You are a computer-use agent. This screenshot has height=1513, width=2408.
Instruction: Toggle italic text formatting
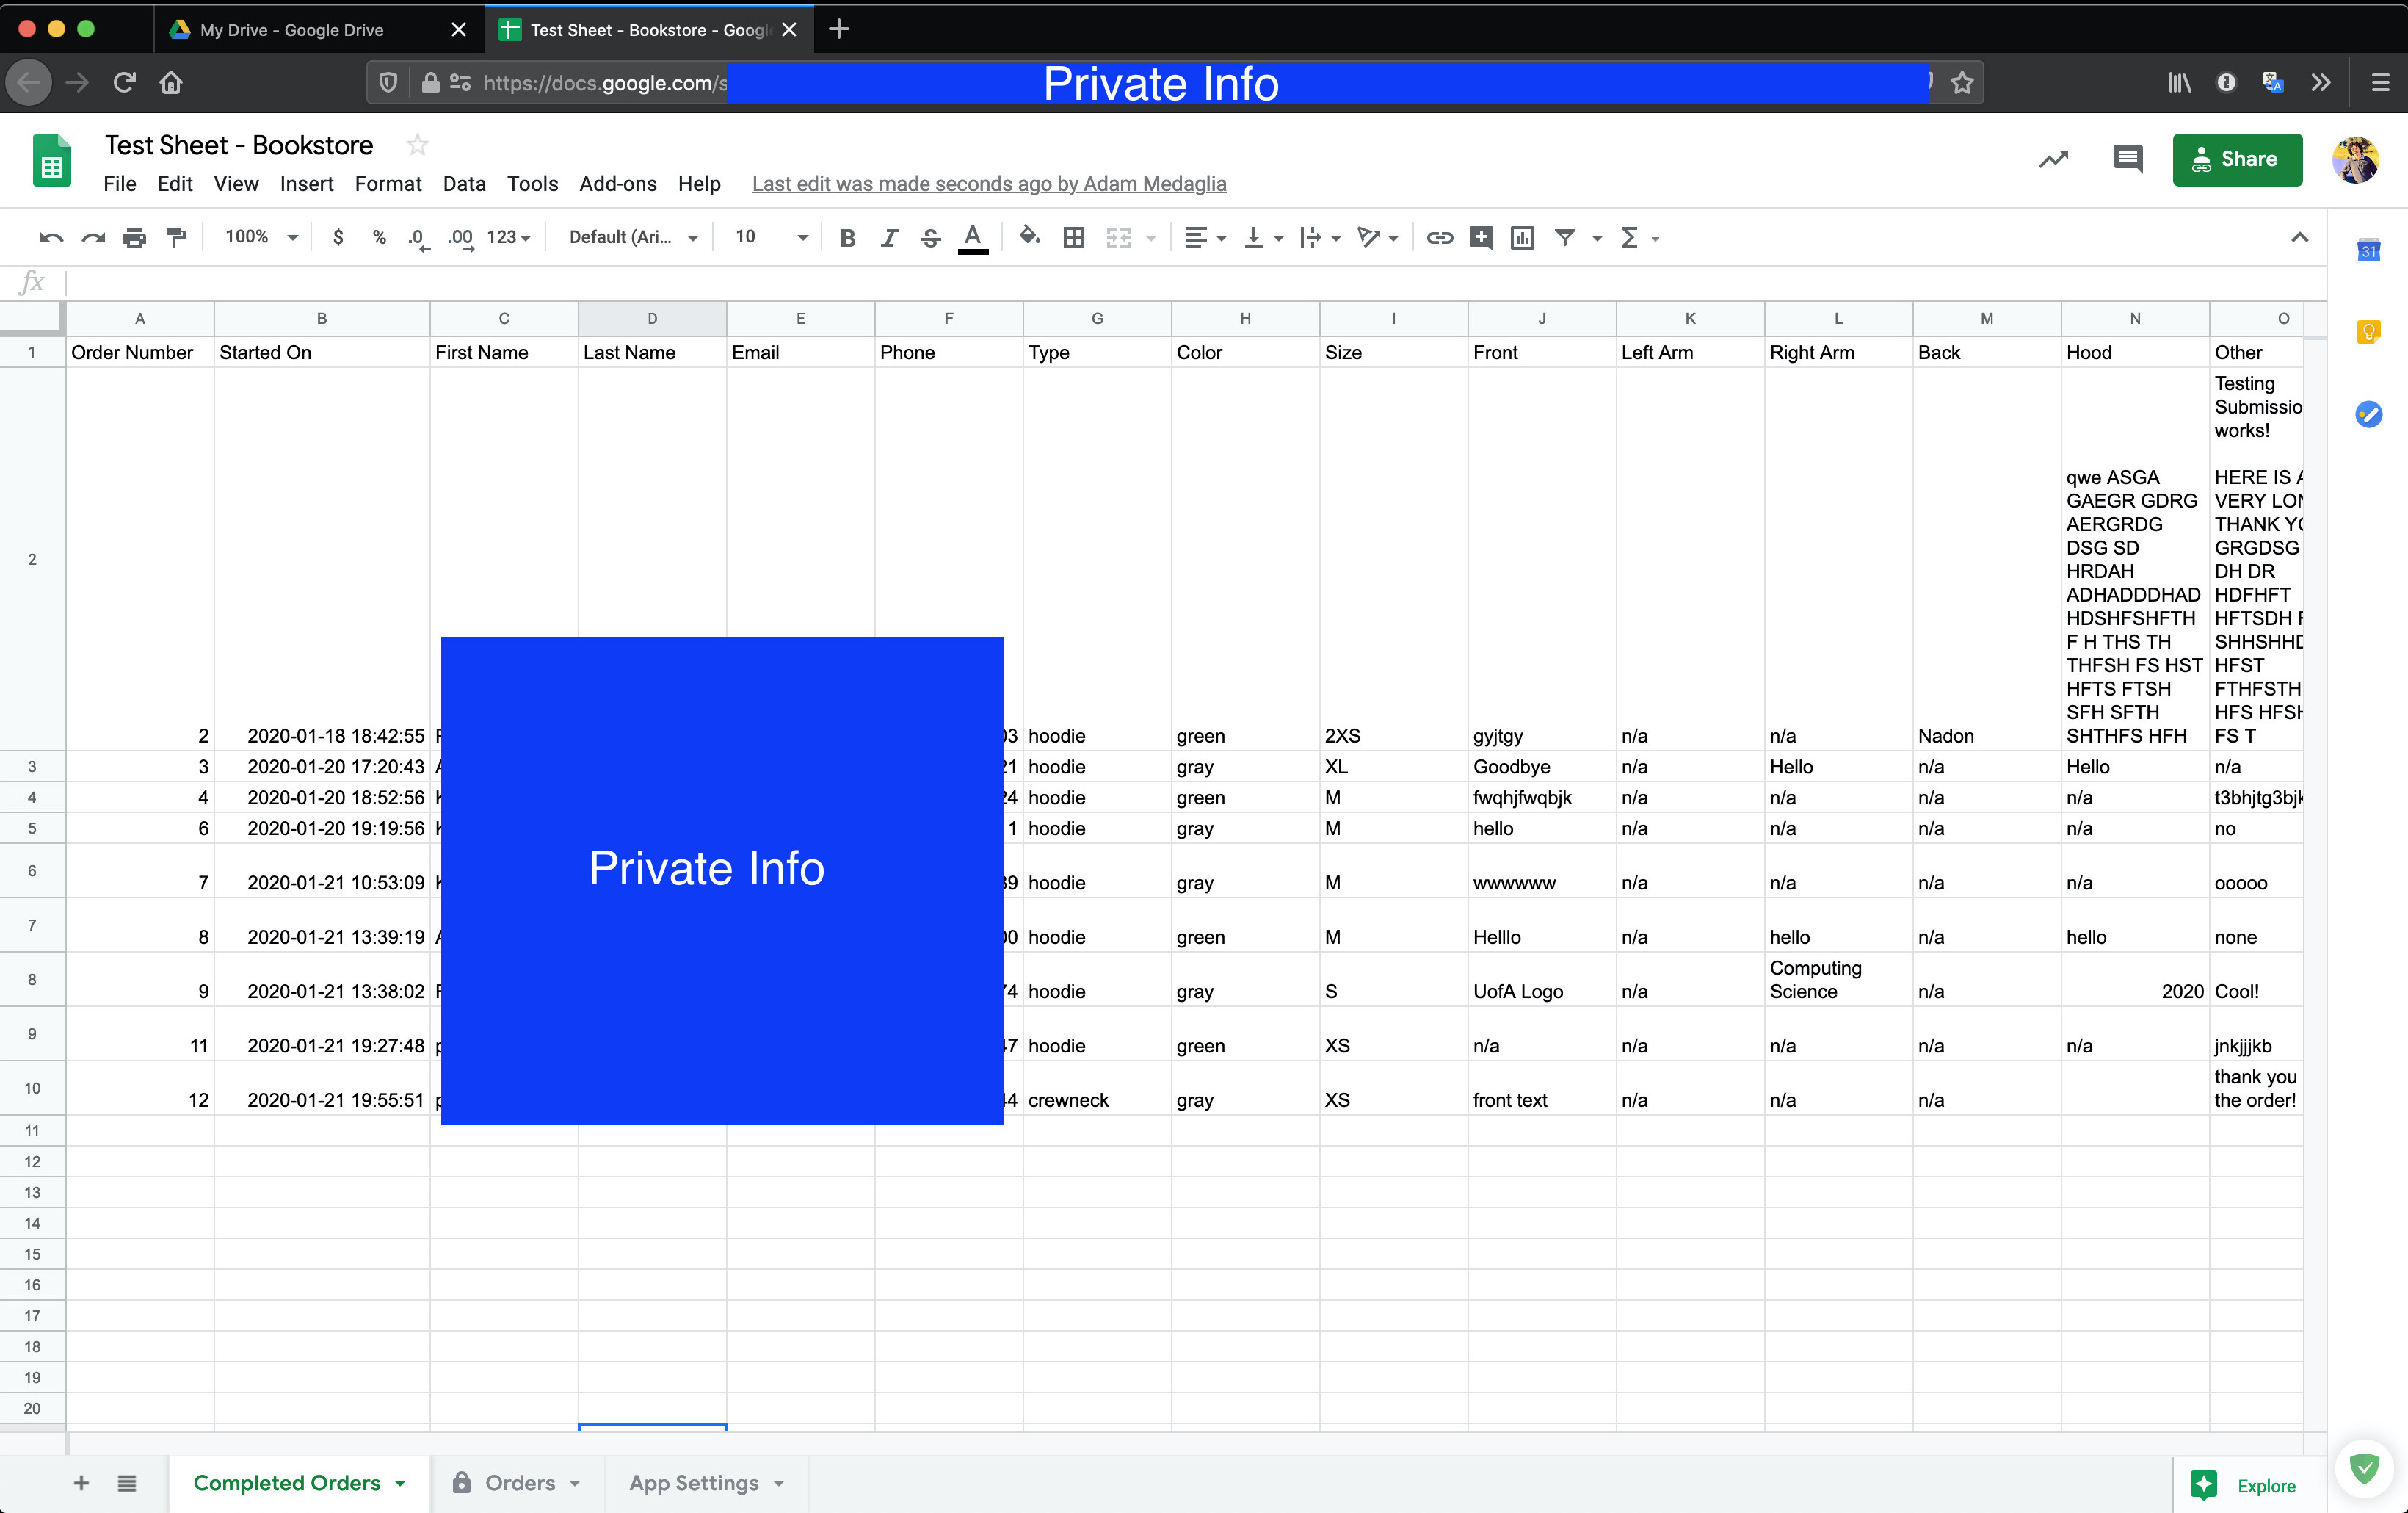888,237
